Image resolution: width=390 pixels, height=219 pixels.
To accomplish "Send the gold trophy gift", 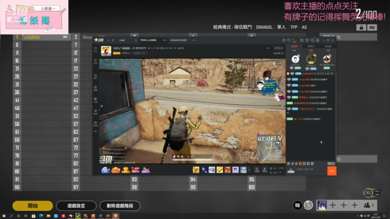I will (x=196, y=170).
